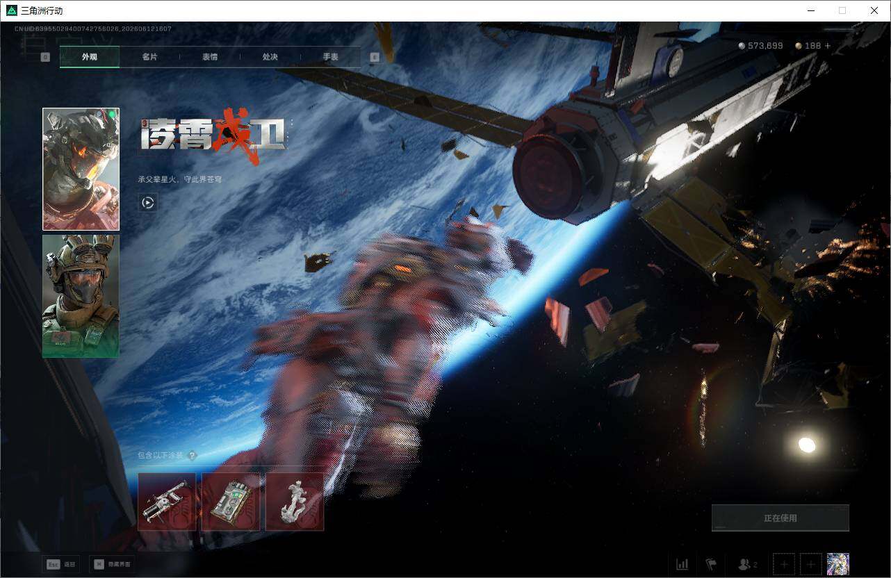The image size is (891, 578).
Task: Click the flag icon in bottom bar
Action: [x=711, y=564]
